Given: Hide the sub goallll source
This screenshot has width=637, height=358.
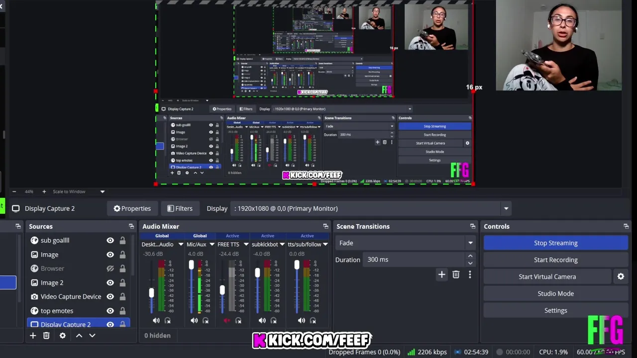Looking at the screenshot, I should 110,241.
